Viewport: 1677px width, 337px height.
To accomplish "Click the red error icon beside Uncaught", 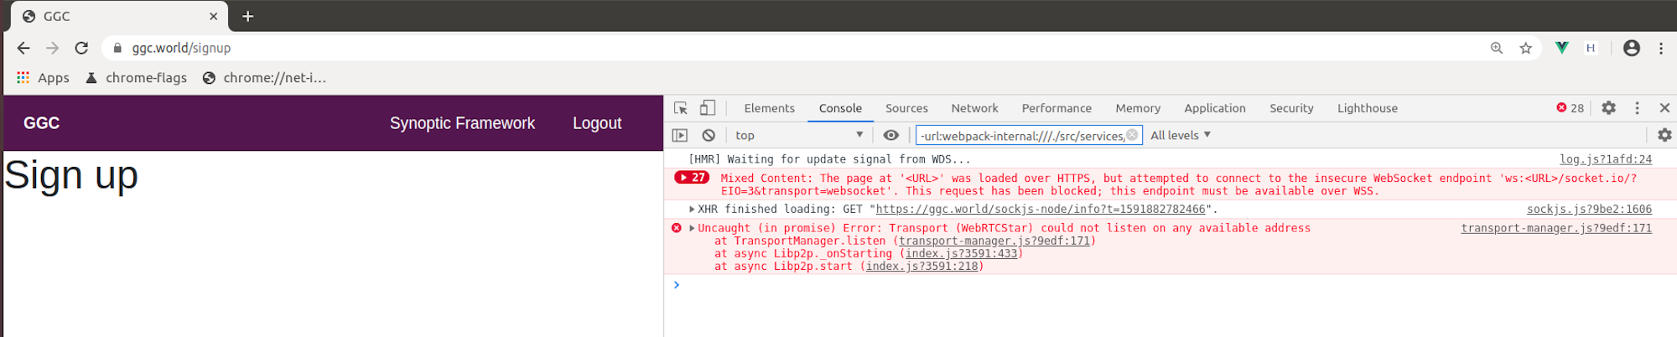I will [x=677, y=228].
